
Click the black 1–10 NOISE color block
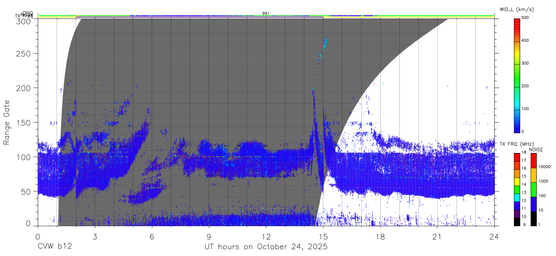tap(533, 219)
